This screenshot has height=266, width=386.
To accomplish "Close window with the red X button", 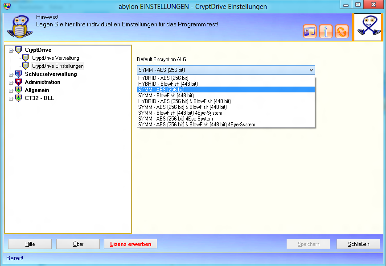I will pyautogui.click(x=374, y=4).
